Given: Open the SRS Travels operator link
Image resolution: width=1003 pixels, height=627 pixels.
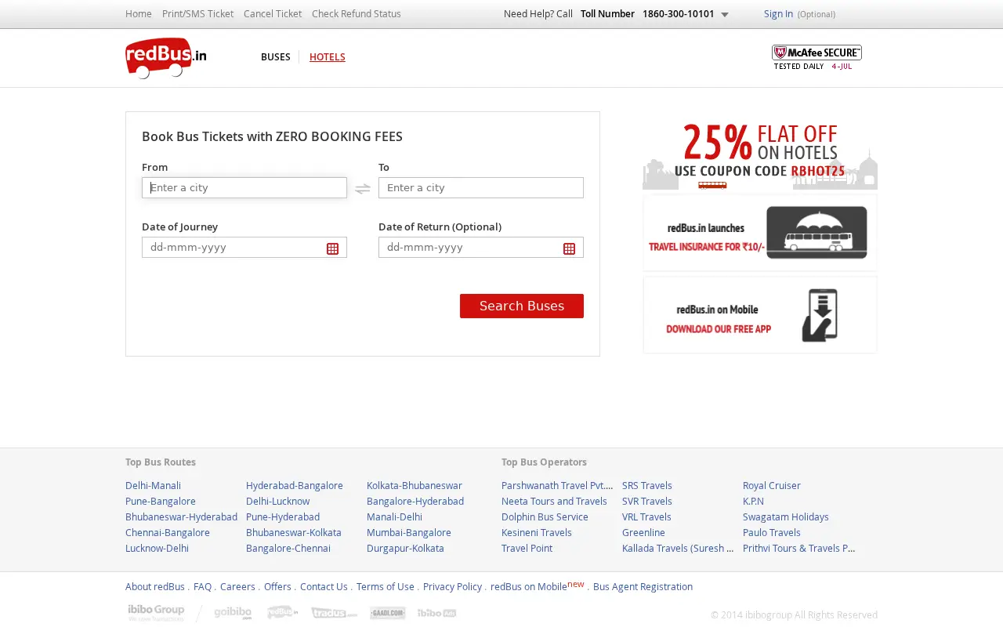Looking at the screenshot, I should pyautogui.click(x=647, y=485).
